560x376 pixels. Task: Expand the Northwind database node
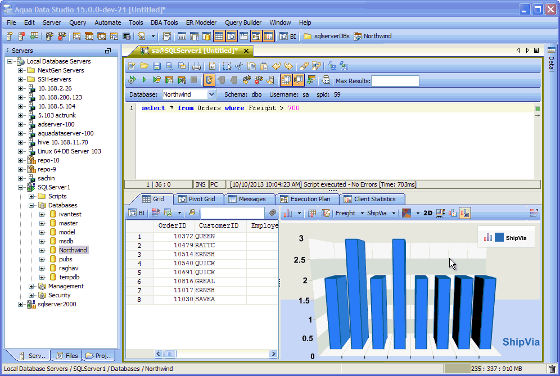[x=42, y=250]
